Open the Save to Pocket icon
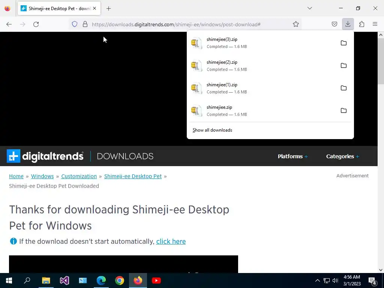The height and width of the screenshot is (288, 384). pos(334,24)
